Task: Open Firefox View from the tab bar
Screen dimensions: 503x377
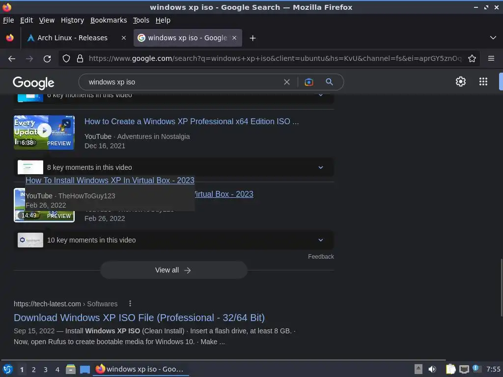Action: (10, 38)
